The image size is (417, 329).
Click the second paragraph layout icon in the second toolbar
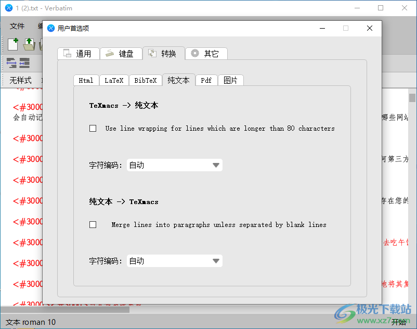coord(24,63)
